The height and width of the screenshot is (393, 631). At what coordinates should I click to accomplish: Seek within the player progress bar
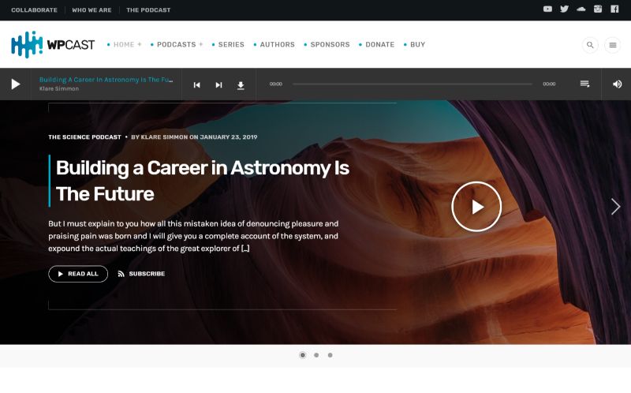pyautogui.click(x=413, y=84)
